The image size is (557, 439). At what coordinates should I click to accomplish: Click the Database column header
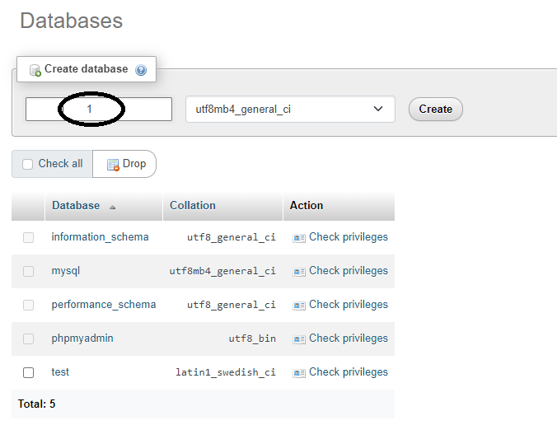click(76, 205)
